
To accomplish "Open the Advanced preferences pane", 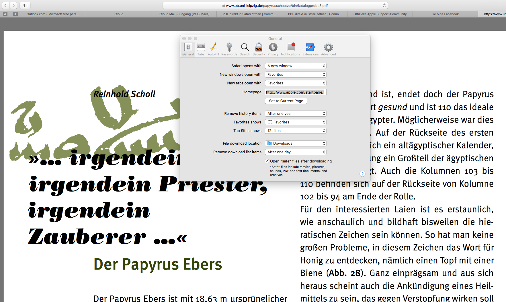I will pyautogui.click(x=329, y=49).
